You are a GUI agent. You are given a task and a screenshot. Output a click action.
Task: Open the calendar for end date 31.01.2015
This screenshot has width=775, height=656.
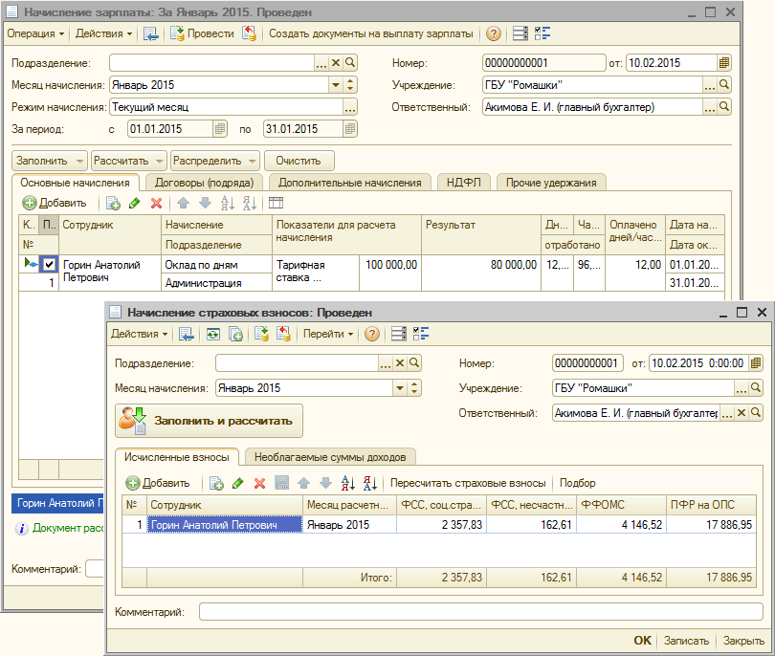350,129
